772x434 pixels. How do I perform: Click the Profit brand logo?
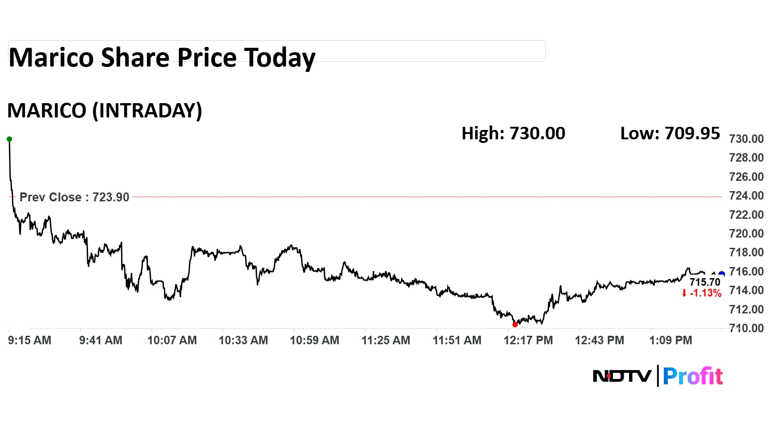(x=692, y=376)
